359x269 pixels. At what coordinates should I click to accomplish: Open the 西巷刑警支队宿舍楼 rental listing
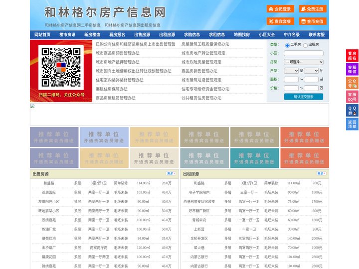tap(199, 202)
